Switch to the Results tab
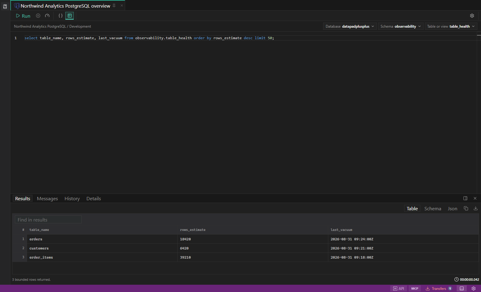The image size is (481, 292). [23, 198]
